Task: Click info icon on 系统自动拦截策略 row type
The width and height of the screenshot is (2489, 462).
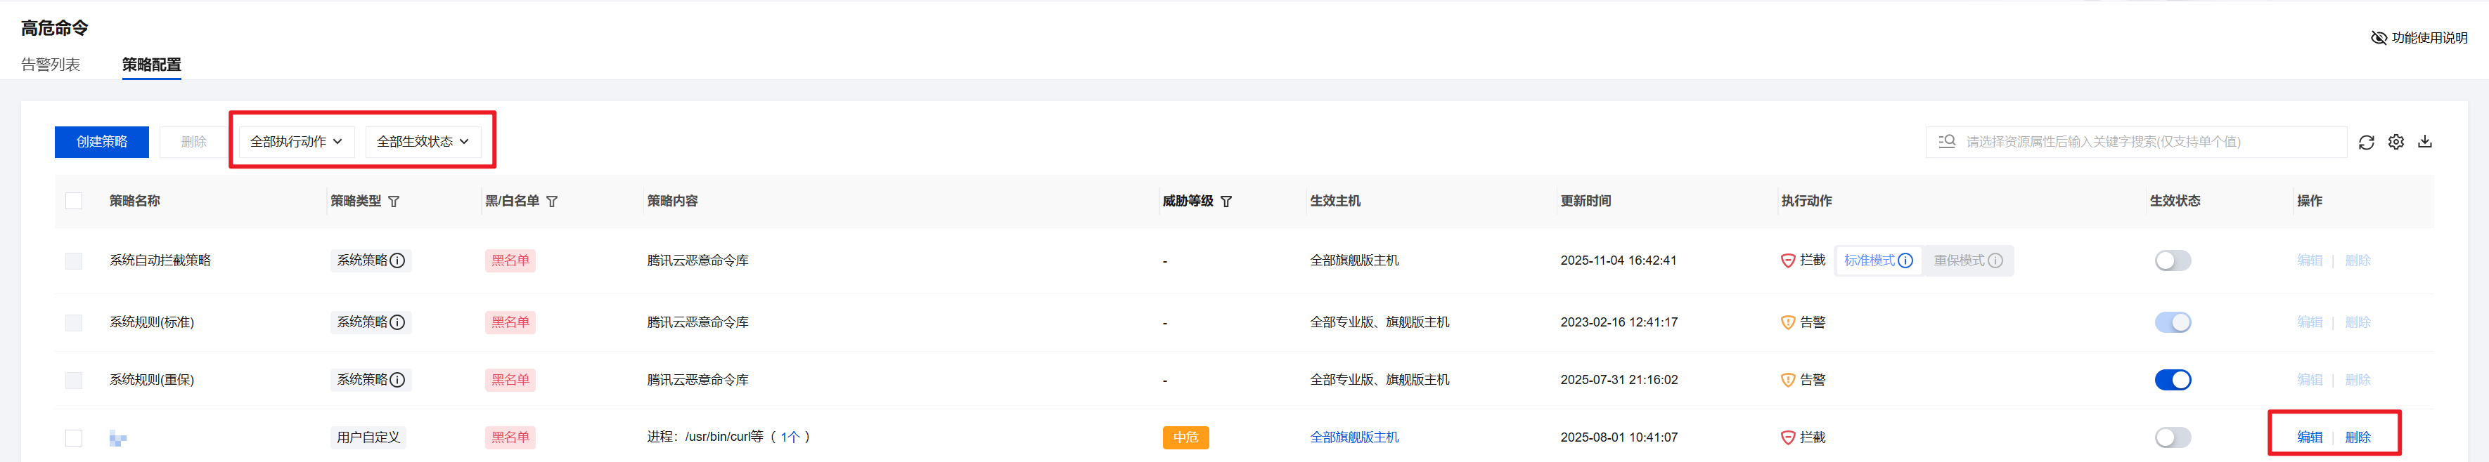Action: coord(397,260)
